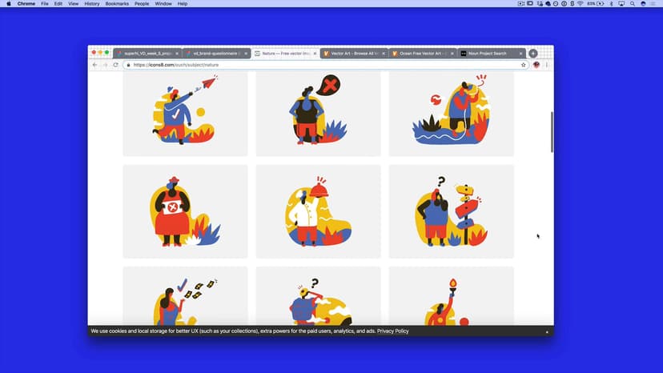Switch to the Noun Project Search tab

click(489, 54)
